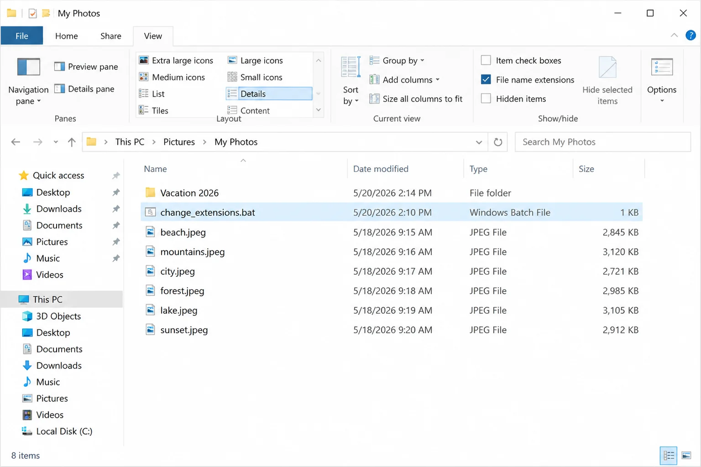
Task: Select the lake.jpeg file
Action: pos(392,310)
